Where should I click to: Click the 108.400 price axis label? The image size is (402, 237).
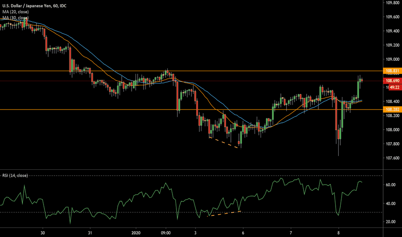pos(393,101)
